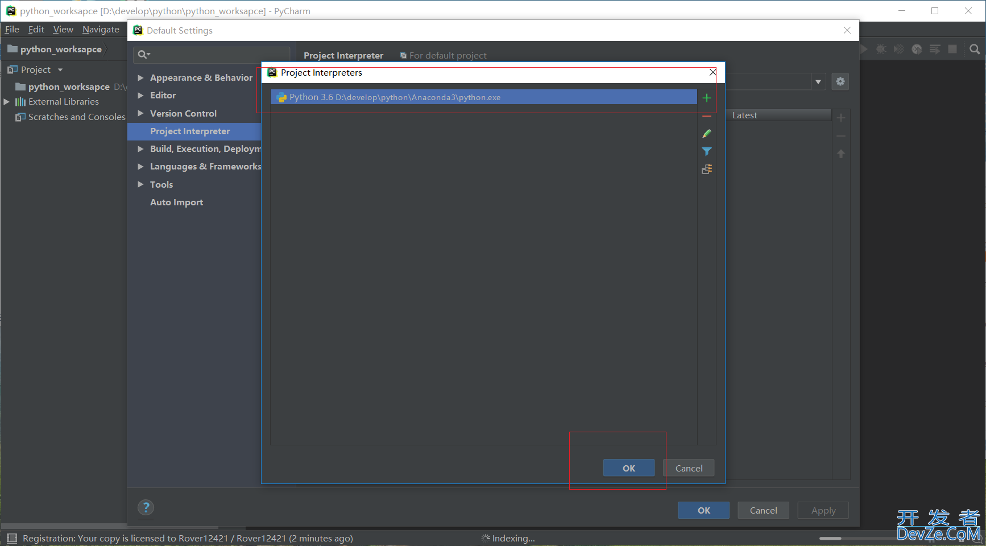The image size is (986, 546).
Task: Open project interpreter dropdown arrow
Action: point(818,81)
